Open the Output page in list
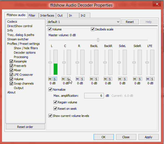164x144 pixels. pos(19,88)
